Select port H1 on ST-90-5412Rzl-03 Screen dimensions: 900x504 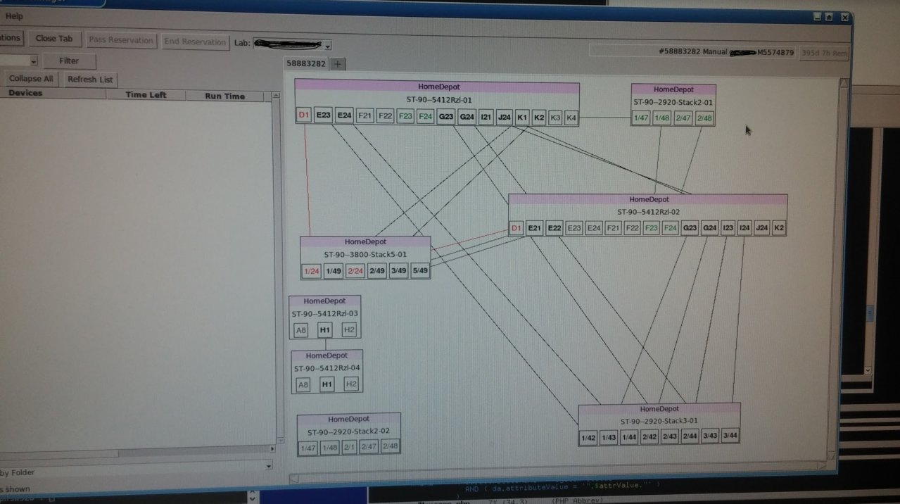(x=324, y=329)
